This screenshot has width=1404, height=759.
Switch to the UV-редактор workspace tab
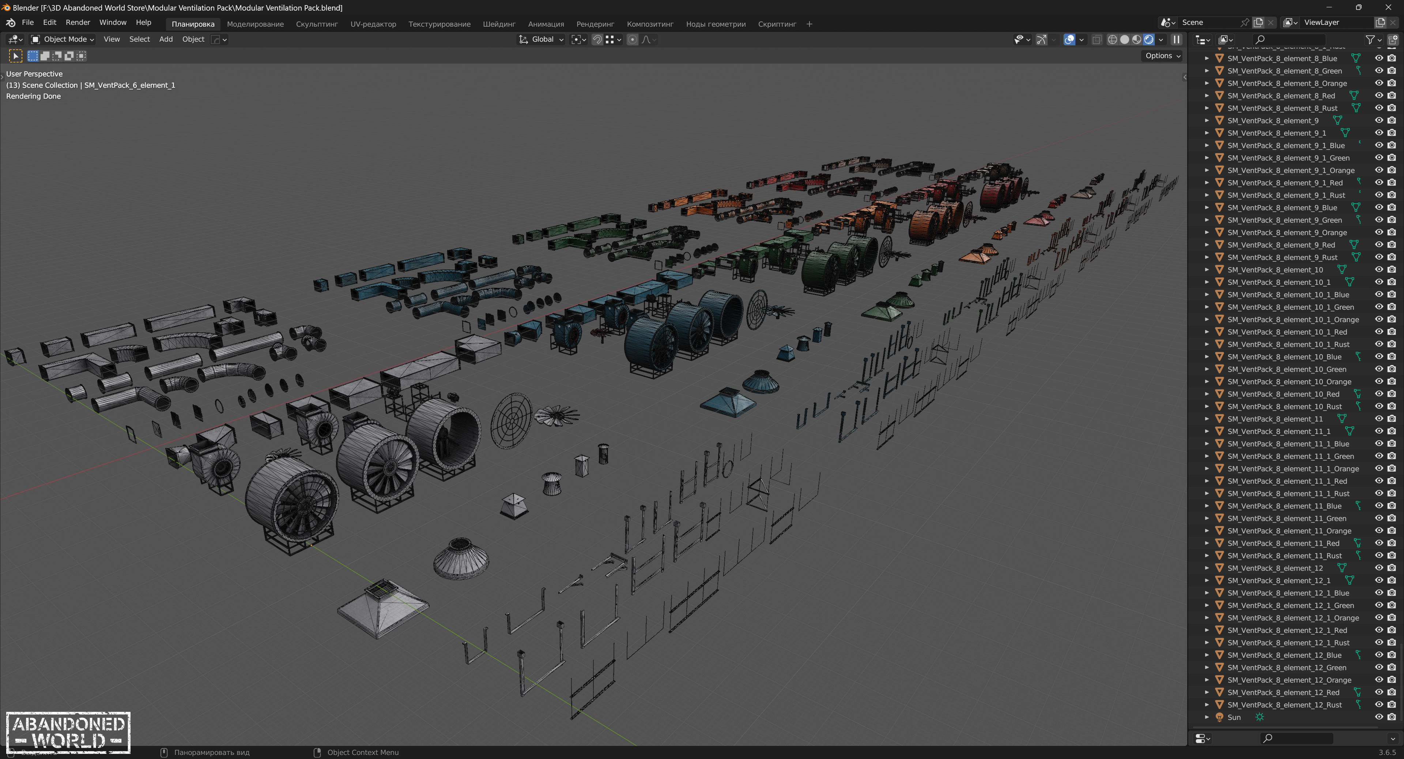pos(373,24)
